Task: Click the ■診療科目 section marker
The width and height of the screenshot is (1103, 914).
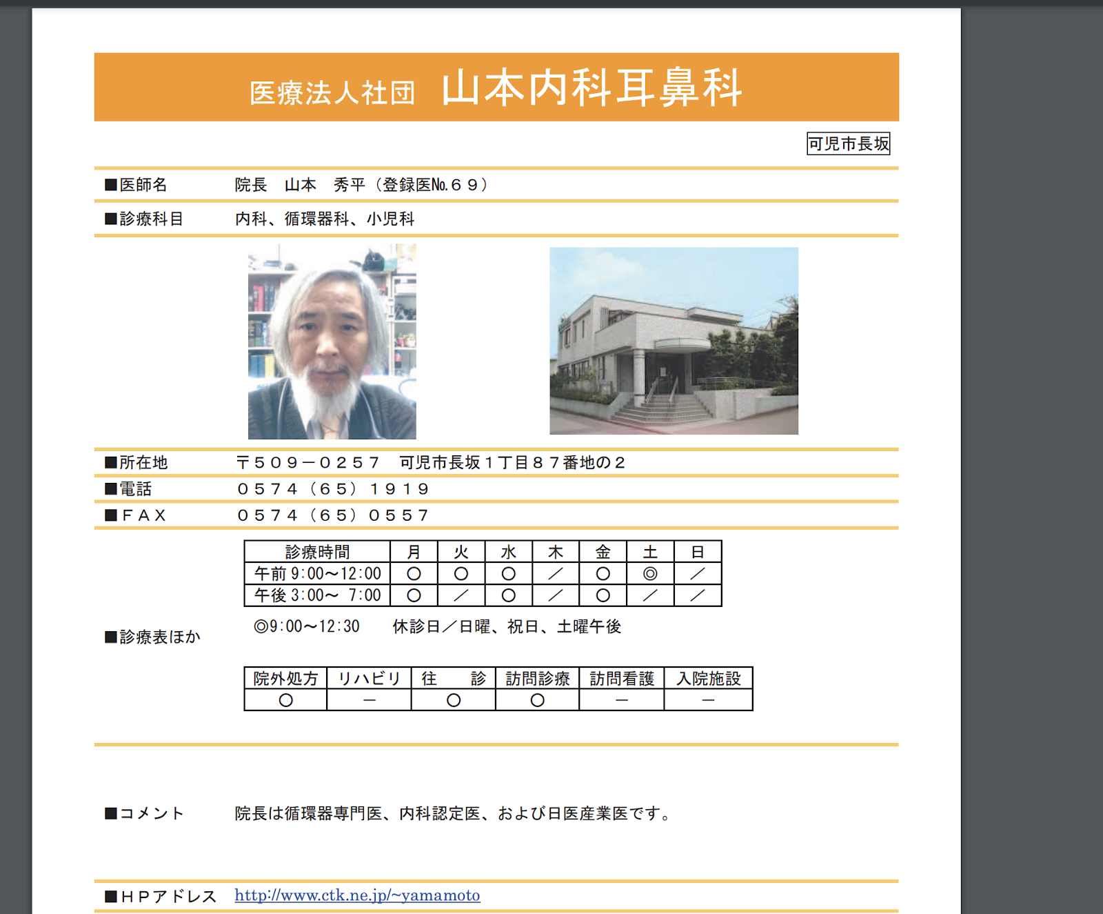Action: 143,219
